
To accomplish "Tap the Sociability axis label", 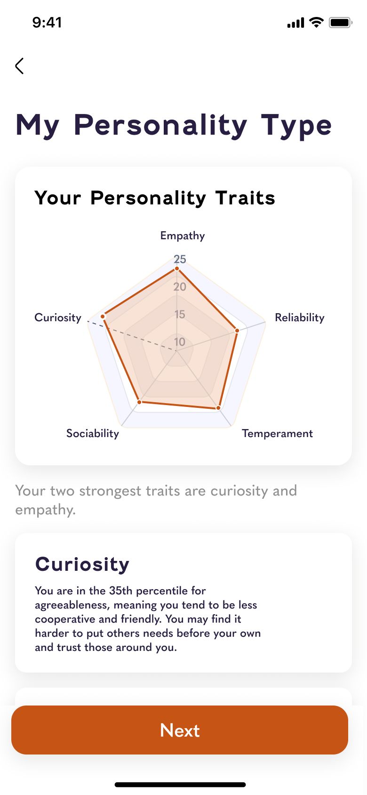I will 93,433.
